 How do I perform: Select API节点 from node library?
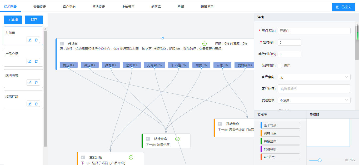click(280, 157)
